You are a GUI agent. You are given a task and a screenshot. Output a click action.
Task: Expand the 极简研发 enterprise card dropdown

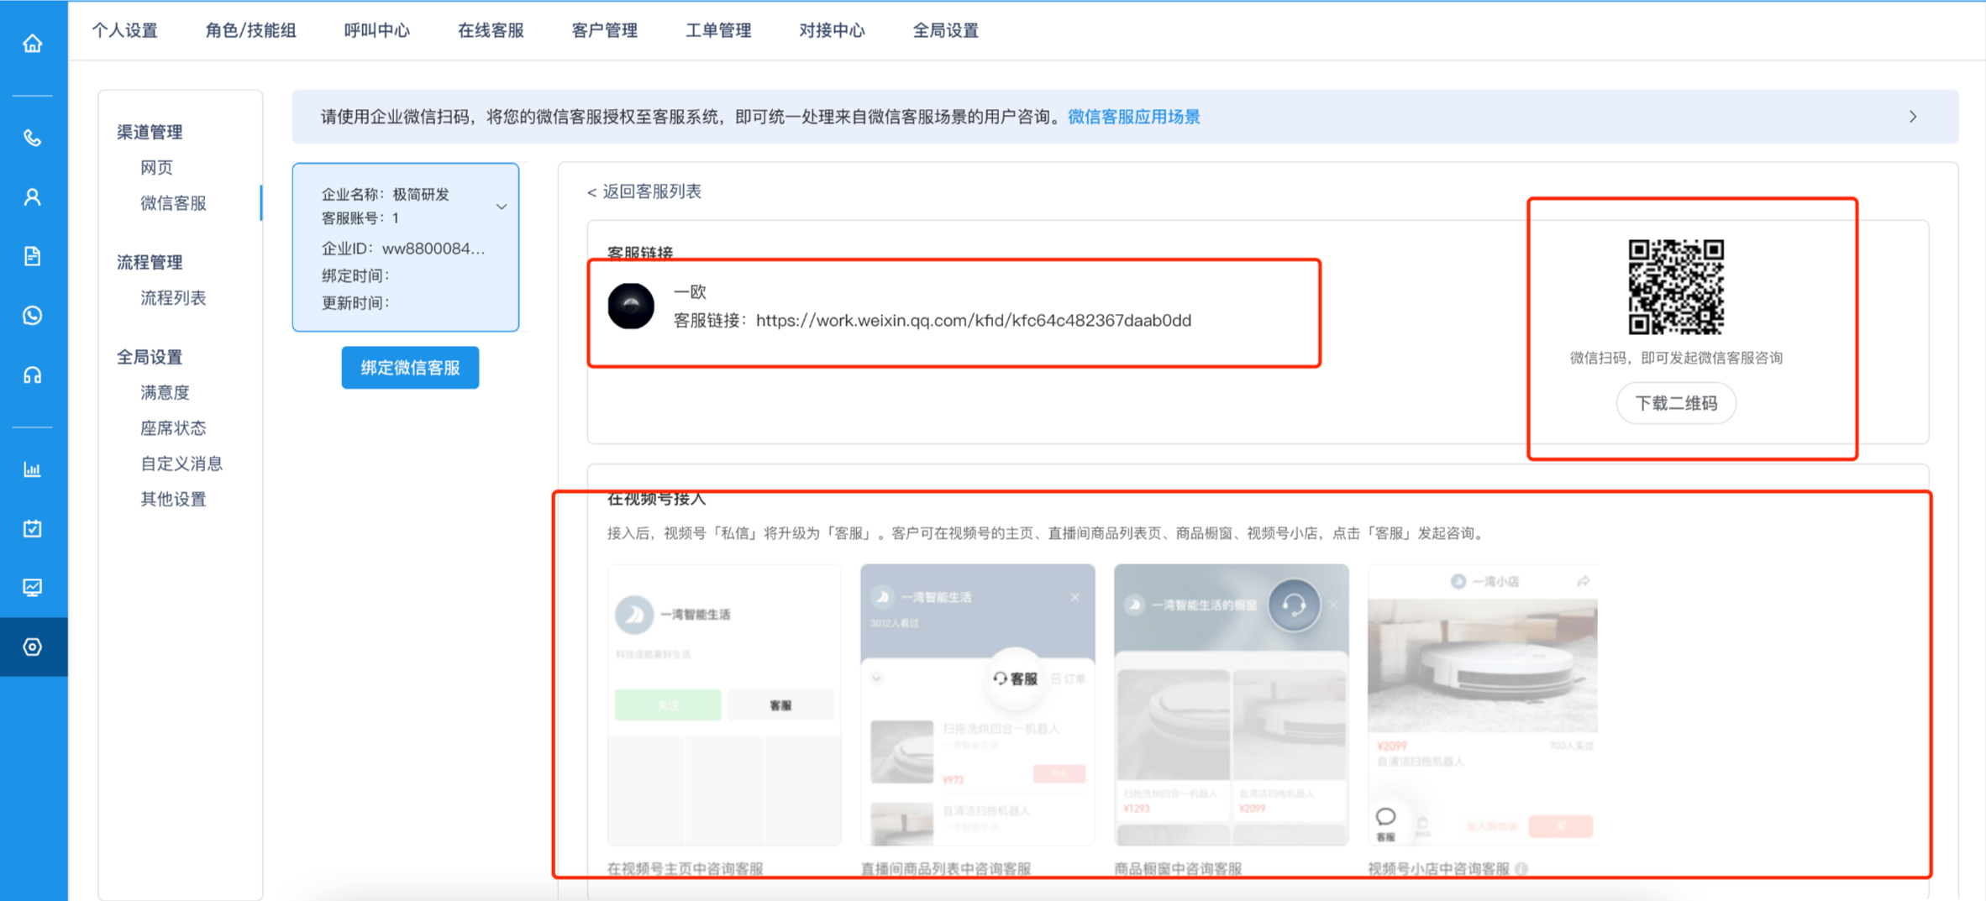pos(502,206)
